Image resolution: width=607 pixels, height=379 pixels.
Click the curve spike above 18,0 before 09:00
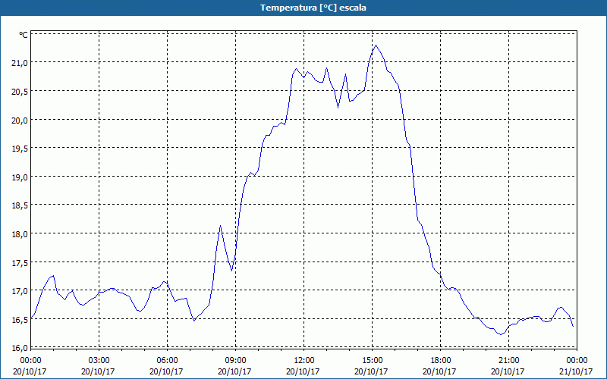click(x=220, y=225)
